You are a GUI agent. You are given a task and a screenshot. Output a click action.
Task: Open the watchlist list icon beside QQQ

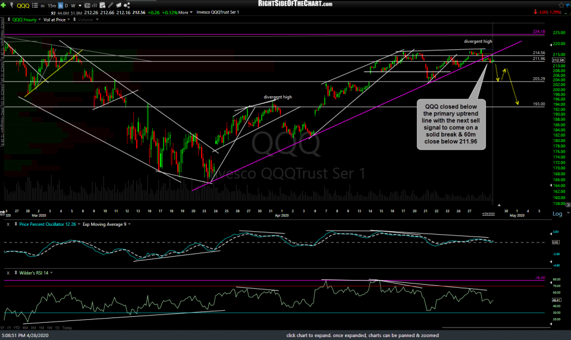[x=35, y=5]
